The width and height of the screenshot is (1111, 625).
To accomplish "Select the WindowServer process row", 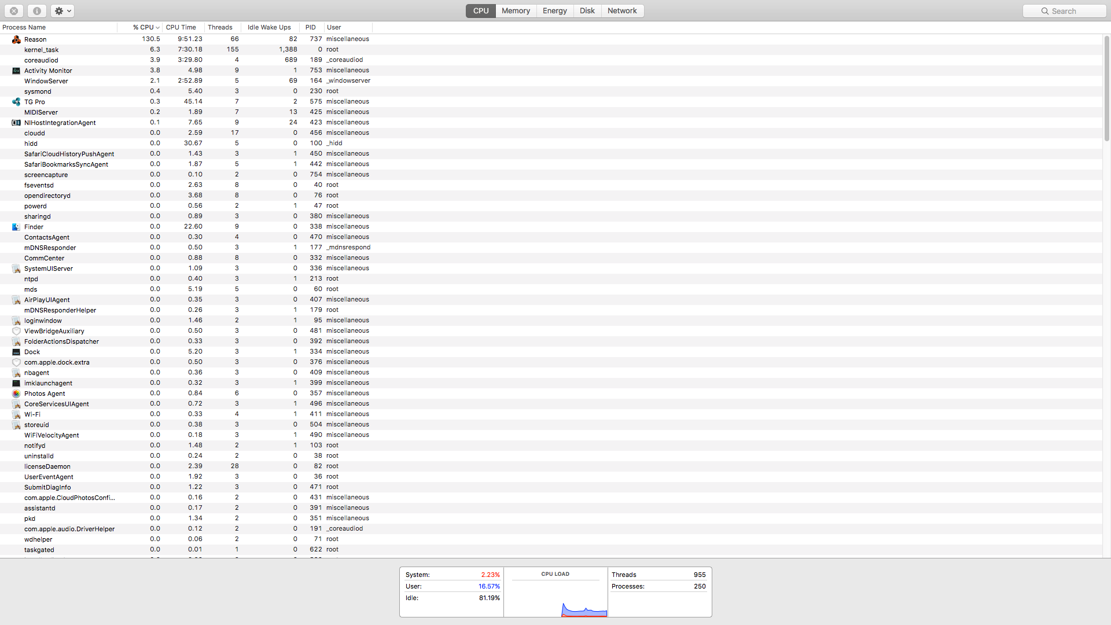I will coord(551,81).
